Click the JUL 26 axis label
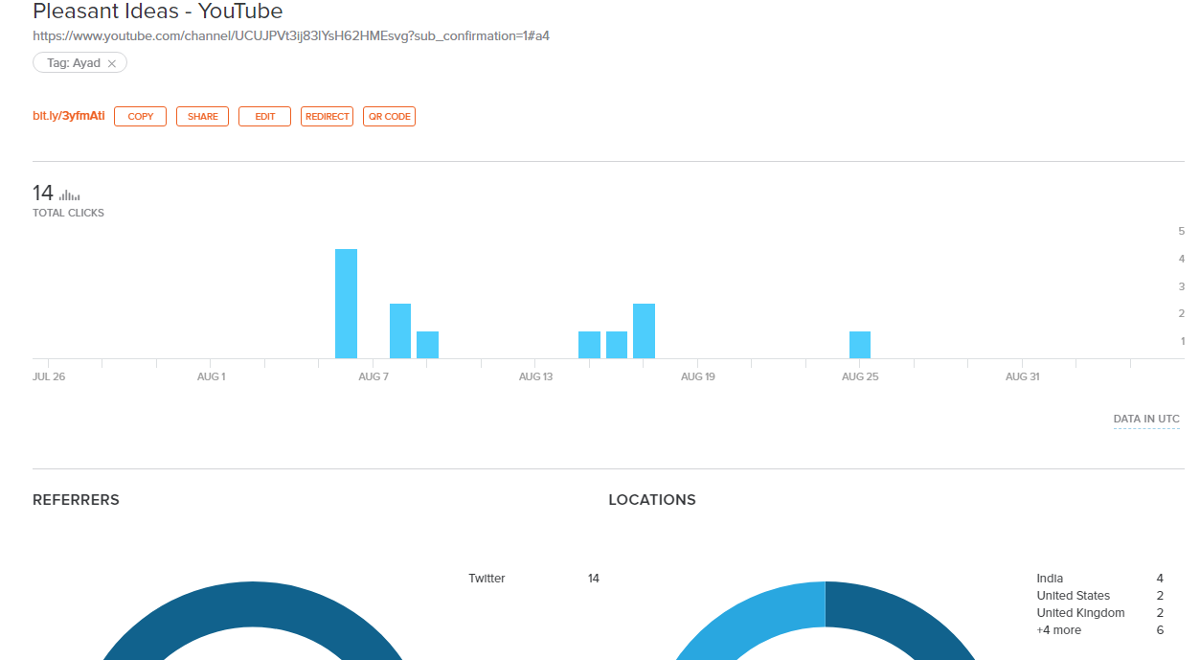 pos(48,376)
